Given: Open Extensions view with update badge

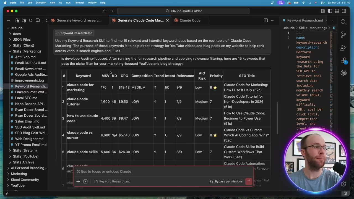Looking at the screenshot, I should coord(343,61).
